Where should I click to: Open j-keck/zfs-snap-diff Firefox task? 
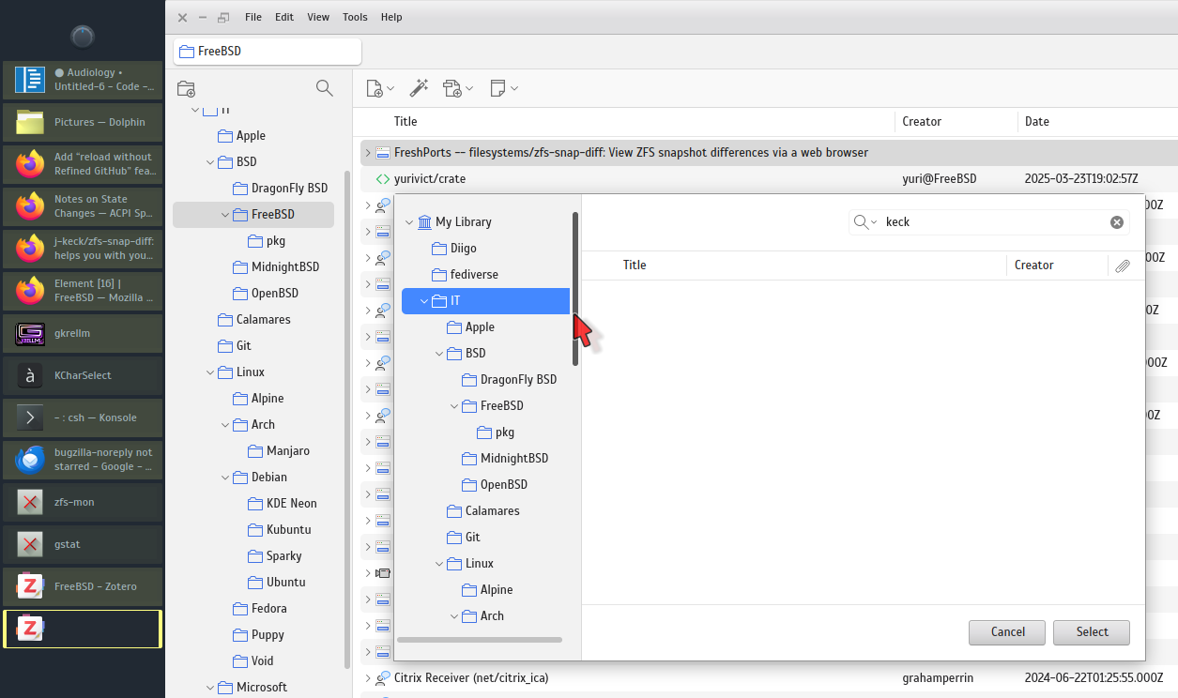coord(83,249)
